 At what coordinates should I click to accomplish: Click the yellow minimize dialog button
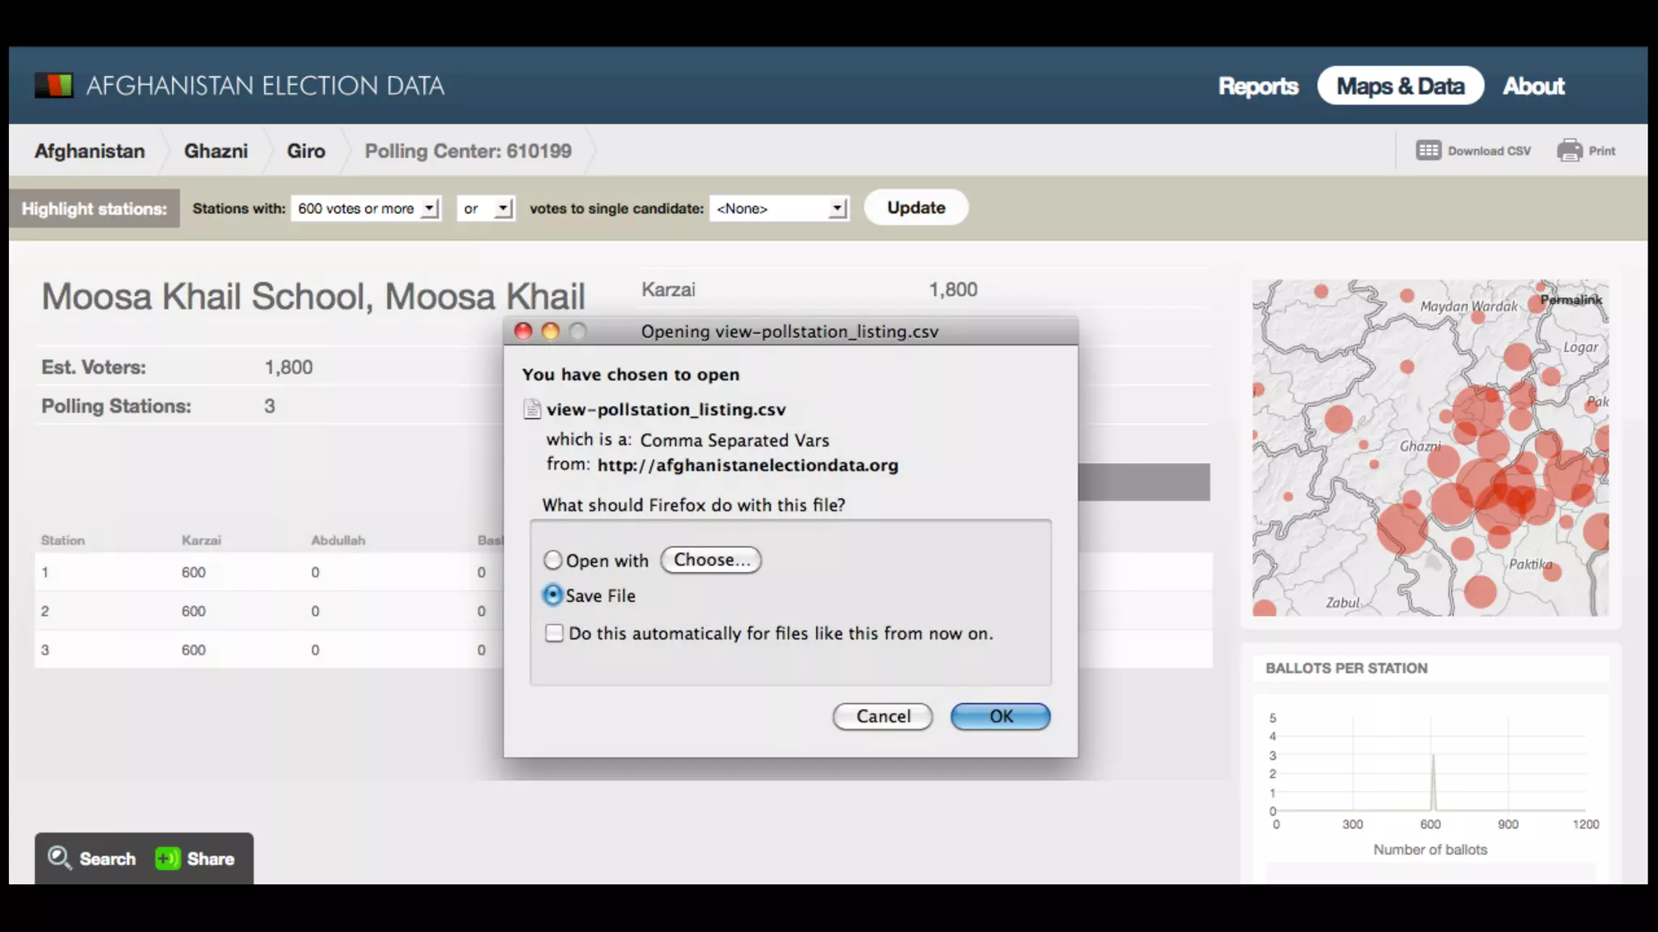tap(551, 331)
